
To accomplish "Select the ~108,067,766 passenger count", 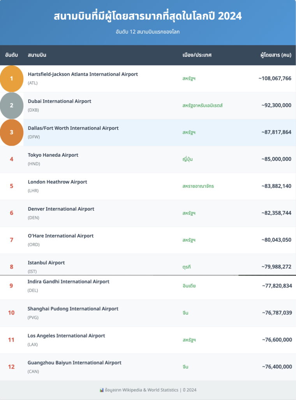I will (x=275, y=79).
